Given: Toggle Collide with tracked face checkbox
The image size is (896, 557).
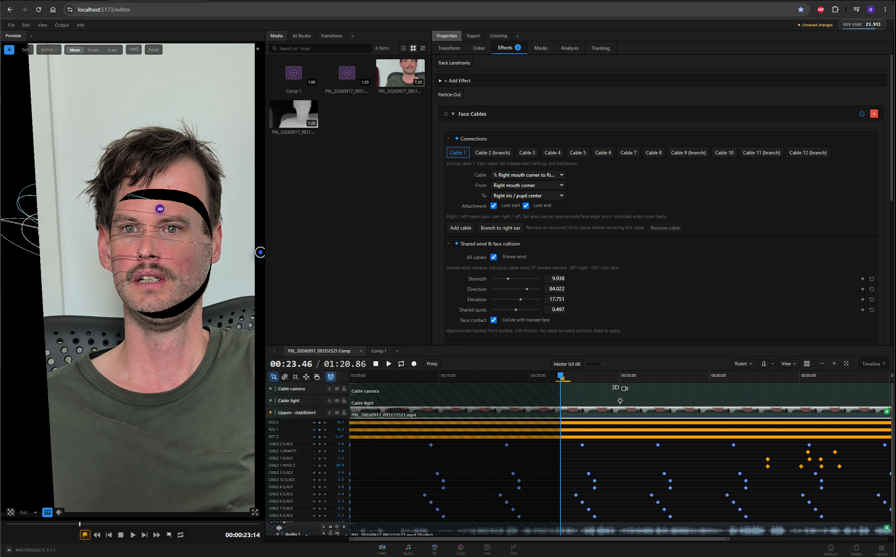Looking at the screenshot, I should pos(494,320).
